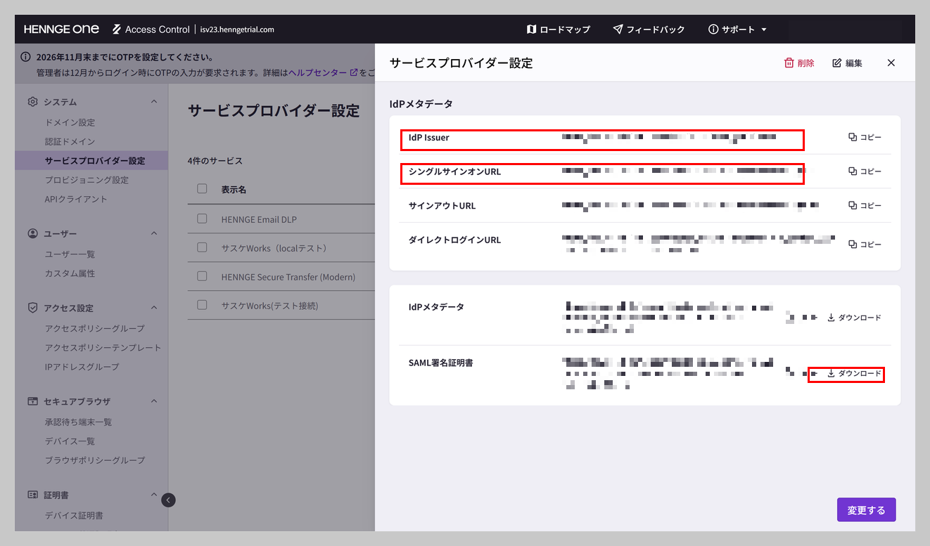The width and height of the screenshot is (930, 546).
Task: Tick the サスケWorks（localテスト） checkbox
Action: click(x=202, y=248)
